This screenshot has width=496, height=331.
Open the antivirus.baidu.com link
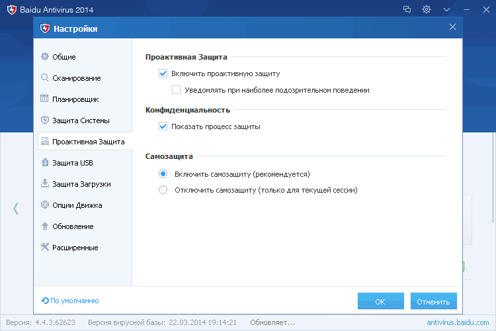pos(458,322)
